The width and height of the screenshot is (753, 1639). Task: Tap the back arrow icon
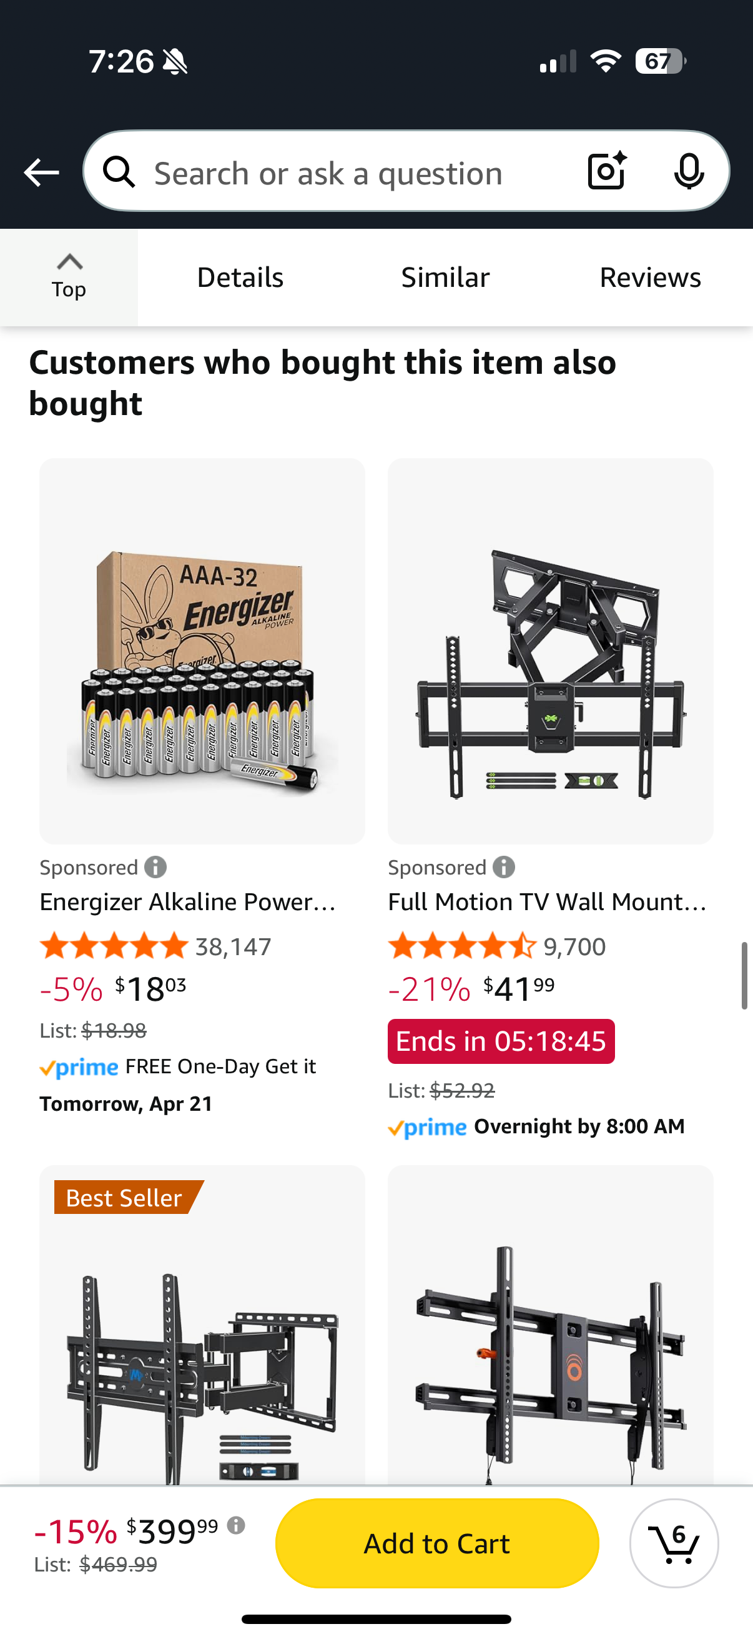(41, 173)
